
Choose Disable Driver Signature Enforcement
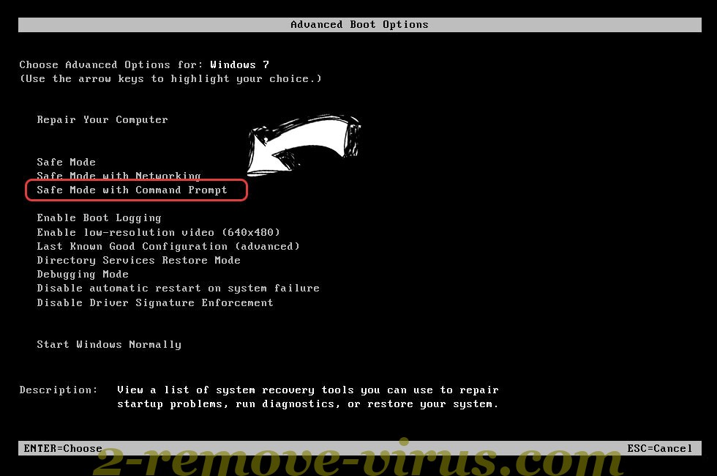155,303
